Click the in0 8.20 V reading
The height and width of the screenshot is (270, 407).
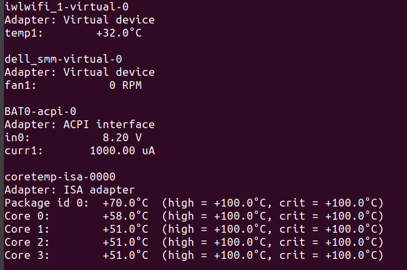point(122,137)
